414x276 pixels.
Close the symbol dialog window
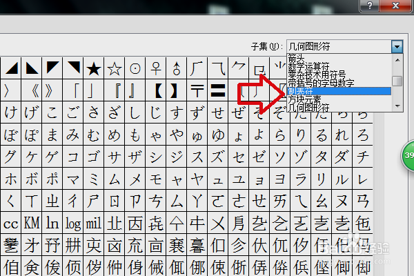(395, 6)
